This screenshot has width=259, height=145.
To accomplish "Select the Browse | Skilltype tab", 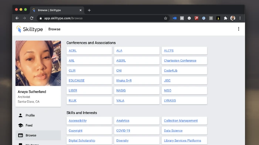I will [x=57, y=10].
